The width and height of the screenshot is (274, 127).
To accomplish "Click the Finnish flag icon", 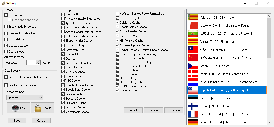I will coord(193,106).
